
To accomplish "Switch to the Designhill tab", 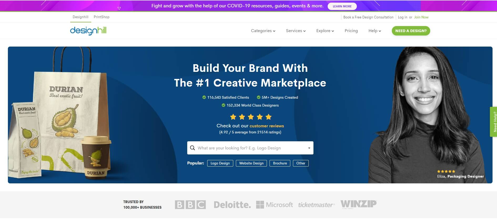I will [x=80, y=17].
